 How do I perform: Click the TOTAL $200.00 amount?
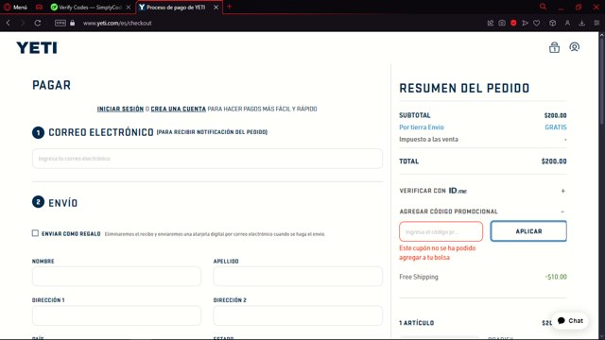pyautogui.click(x=554, y=161)
